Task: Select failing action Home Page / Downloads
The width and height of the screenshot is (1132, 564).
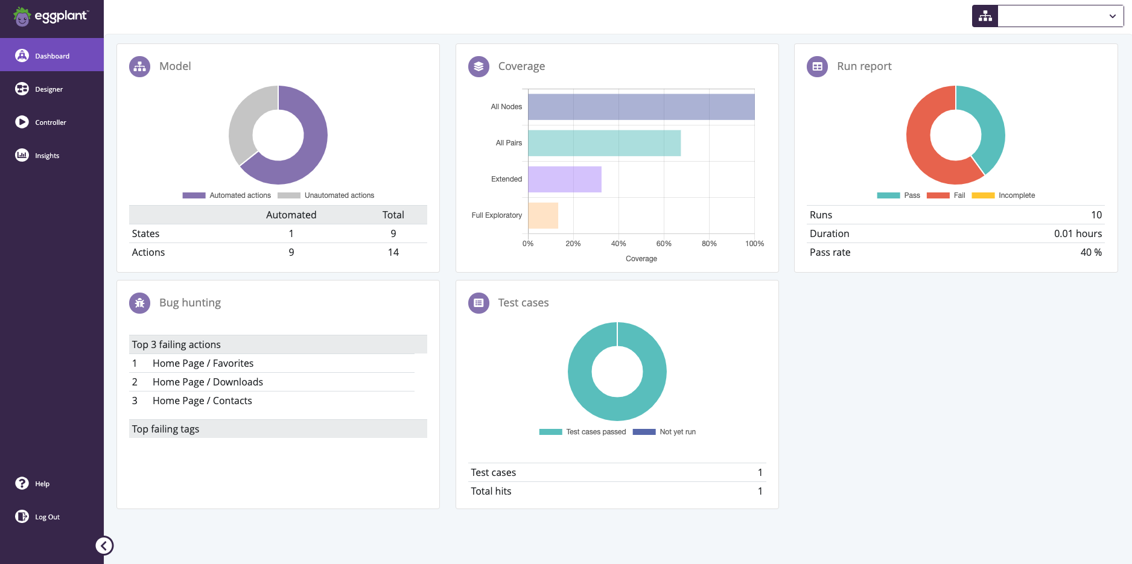Action: coord(208,382)
